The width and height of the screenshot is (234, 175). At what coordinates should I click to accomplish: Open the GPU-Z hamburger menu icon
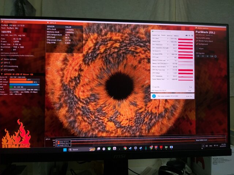tap(192, 35)
